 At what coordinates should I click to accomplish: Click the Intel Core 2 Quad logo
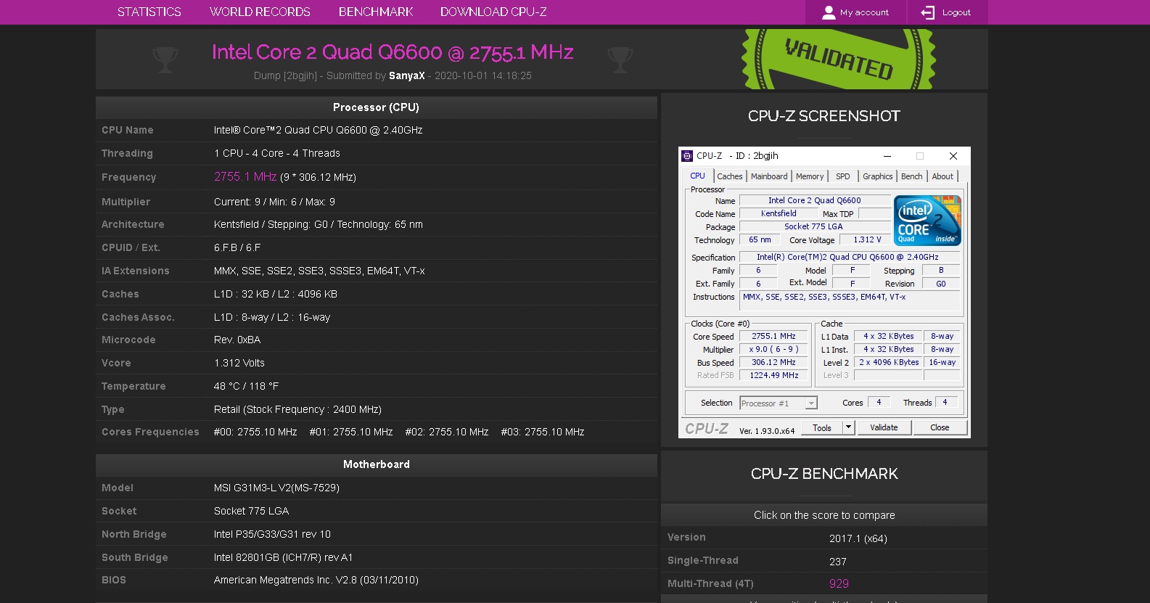pos(927,220)
